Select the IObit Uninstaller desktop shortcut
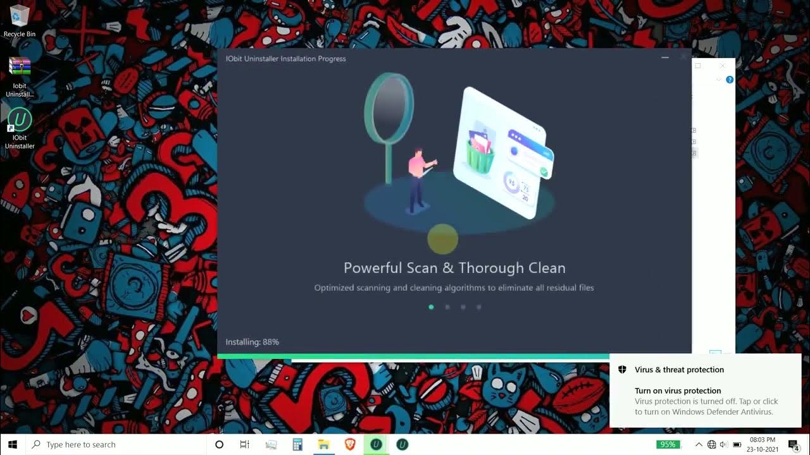The image size is (810, 455). pos(20,128)
